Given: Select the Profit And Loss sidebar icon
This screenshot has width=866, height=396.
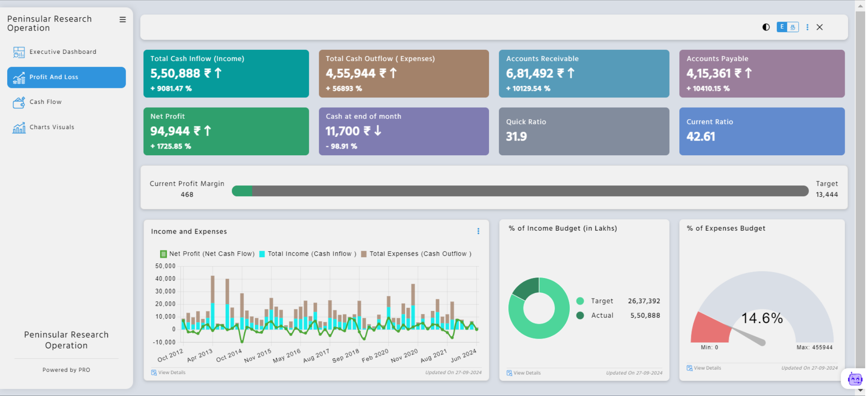Looking at the screenshot, I should (x=18, y=77).
